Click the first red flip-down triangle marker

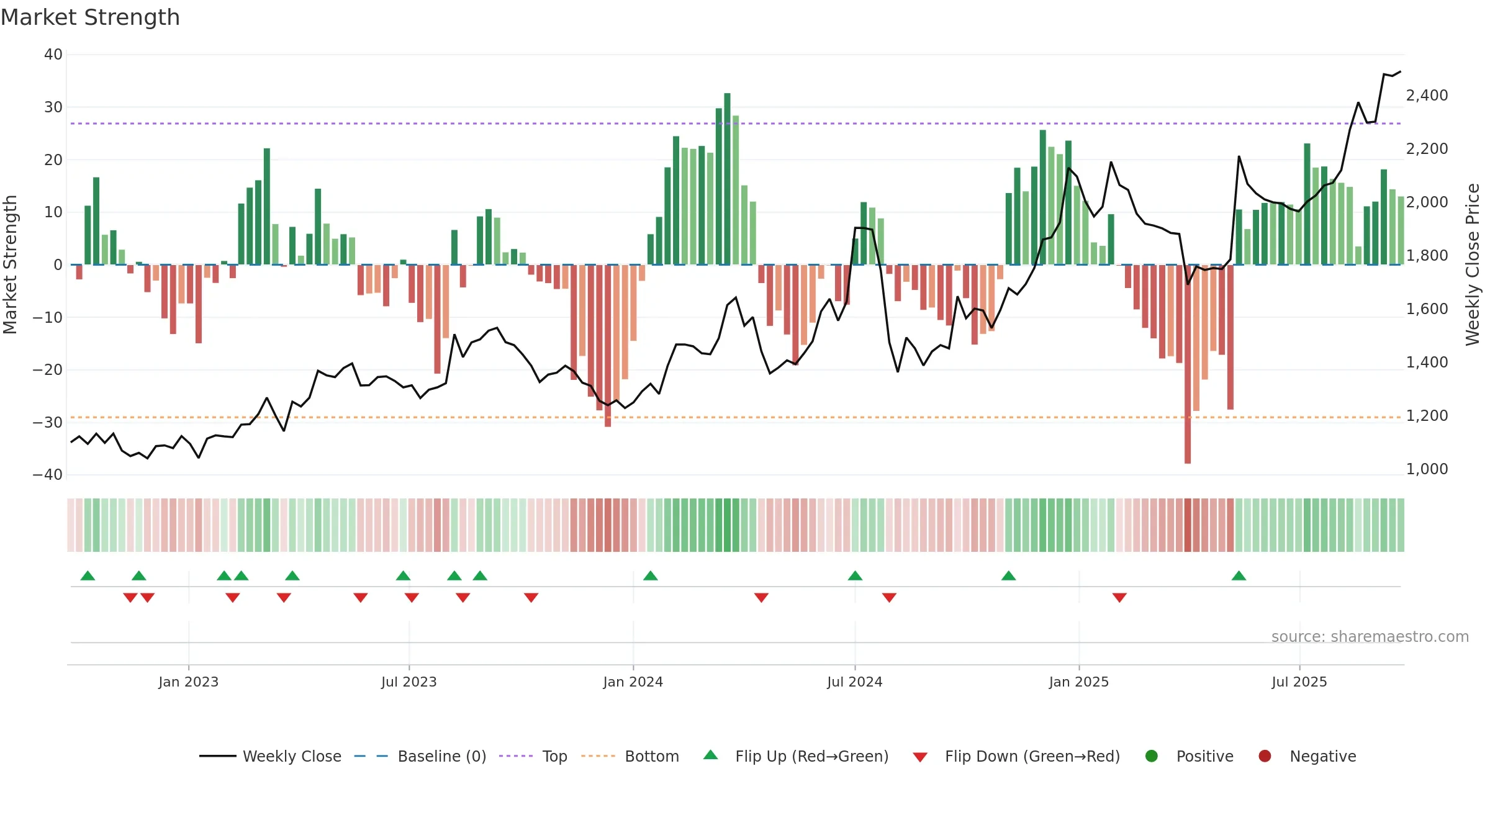pyautogui.click(x=130, y=597)
